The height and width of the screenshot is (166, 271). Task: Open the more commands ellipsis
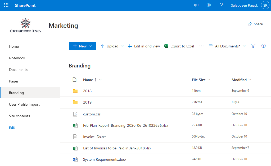click(x=201, y=46)
